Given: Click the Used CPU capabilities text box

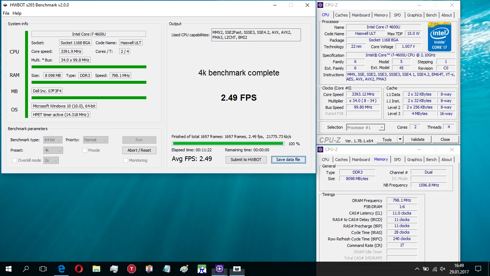Looking at the screenshot, I should click(x=256, y=35).
